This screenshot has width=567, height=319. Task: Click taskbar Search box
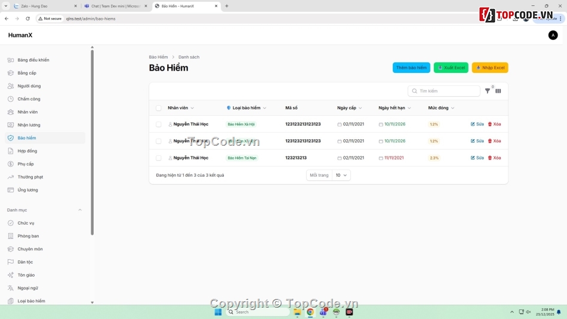coord(258,312)
